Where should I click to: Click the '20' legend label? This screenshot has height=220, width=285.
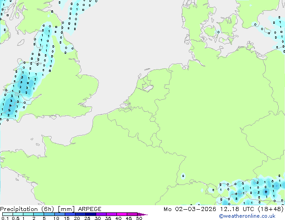click(77, 218)
